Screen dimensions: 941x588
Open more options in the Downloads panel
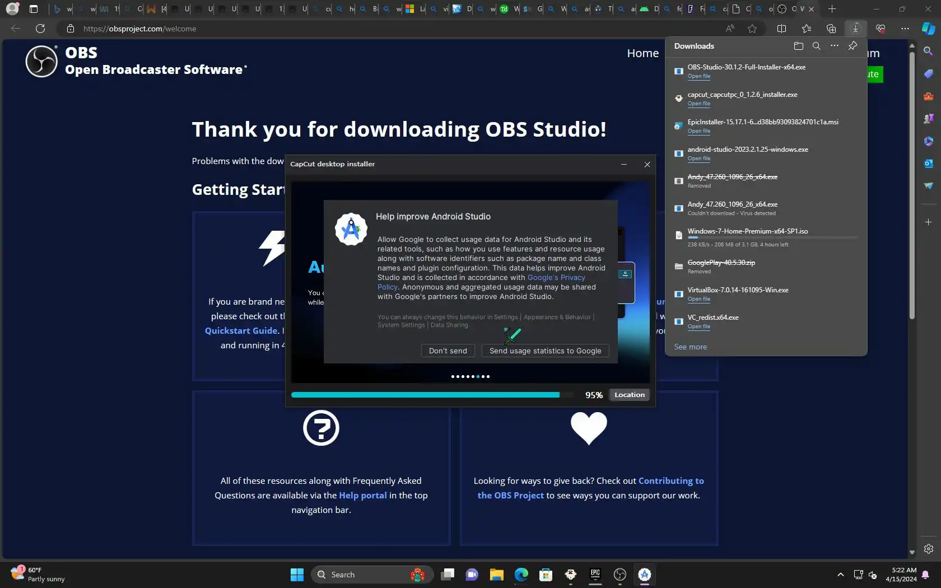[835, 46]
